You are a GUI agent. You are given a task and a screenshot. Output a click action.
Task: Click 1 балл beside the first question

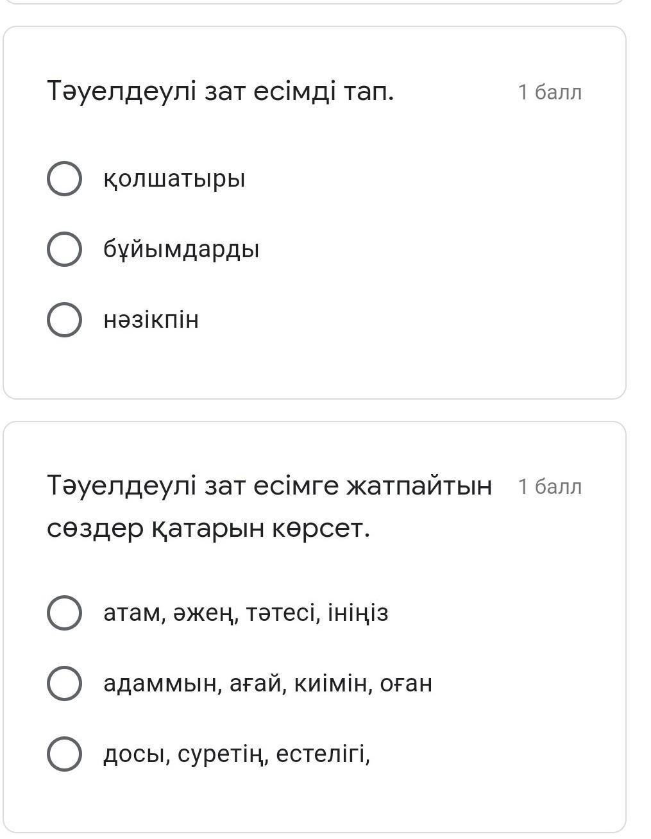click(550, 92)
